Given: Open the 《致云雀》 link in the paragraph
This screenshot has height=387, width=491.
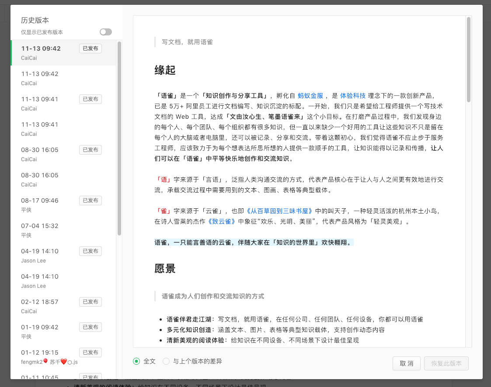Looking at the screenshot, I should pos(222,221).
